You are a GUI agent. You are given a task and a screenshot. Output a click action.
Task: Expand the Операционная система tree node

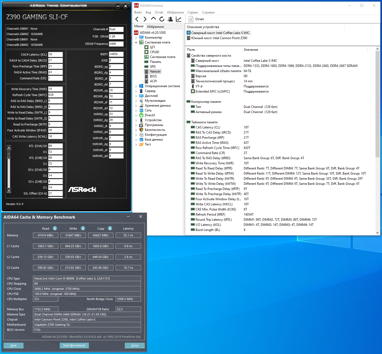click(136, 86)
